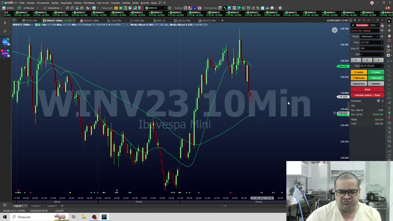Click the yellow C buy order icon

point(116,8)
